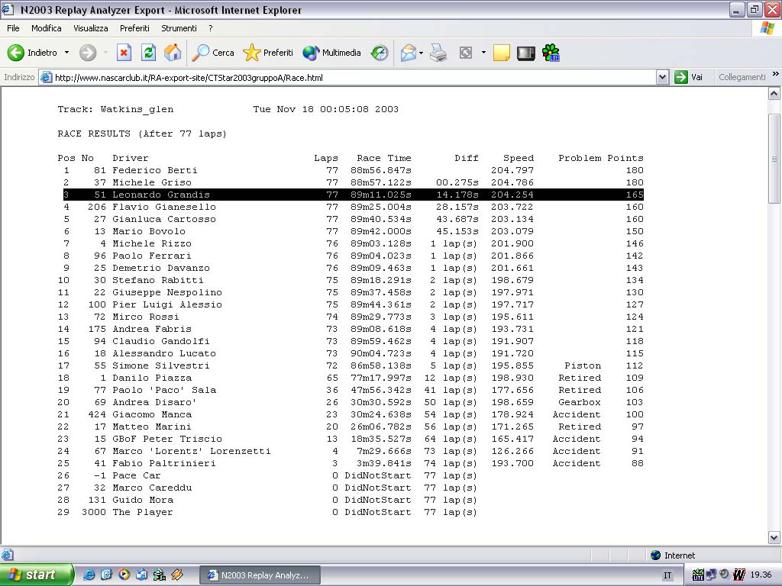Screen dimensions: 782x586
Task: Click the page scrollbar down arrow
Action: [774, 538]
